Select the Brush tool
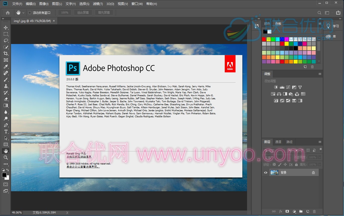 pyautogui.click(x=6, y=79)
